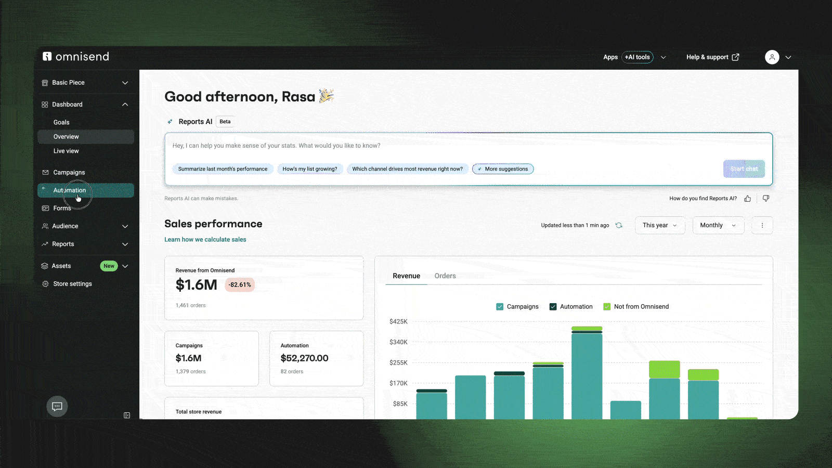Open the Monthly interval dropdown
Screen dimensions: 832x468
[x=718, y=225]
